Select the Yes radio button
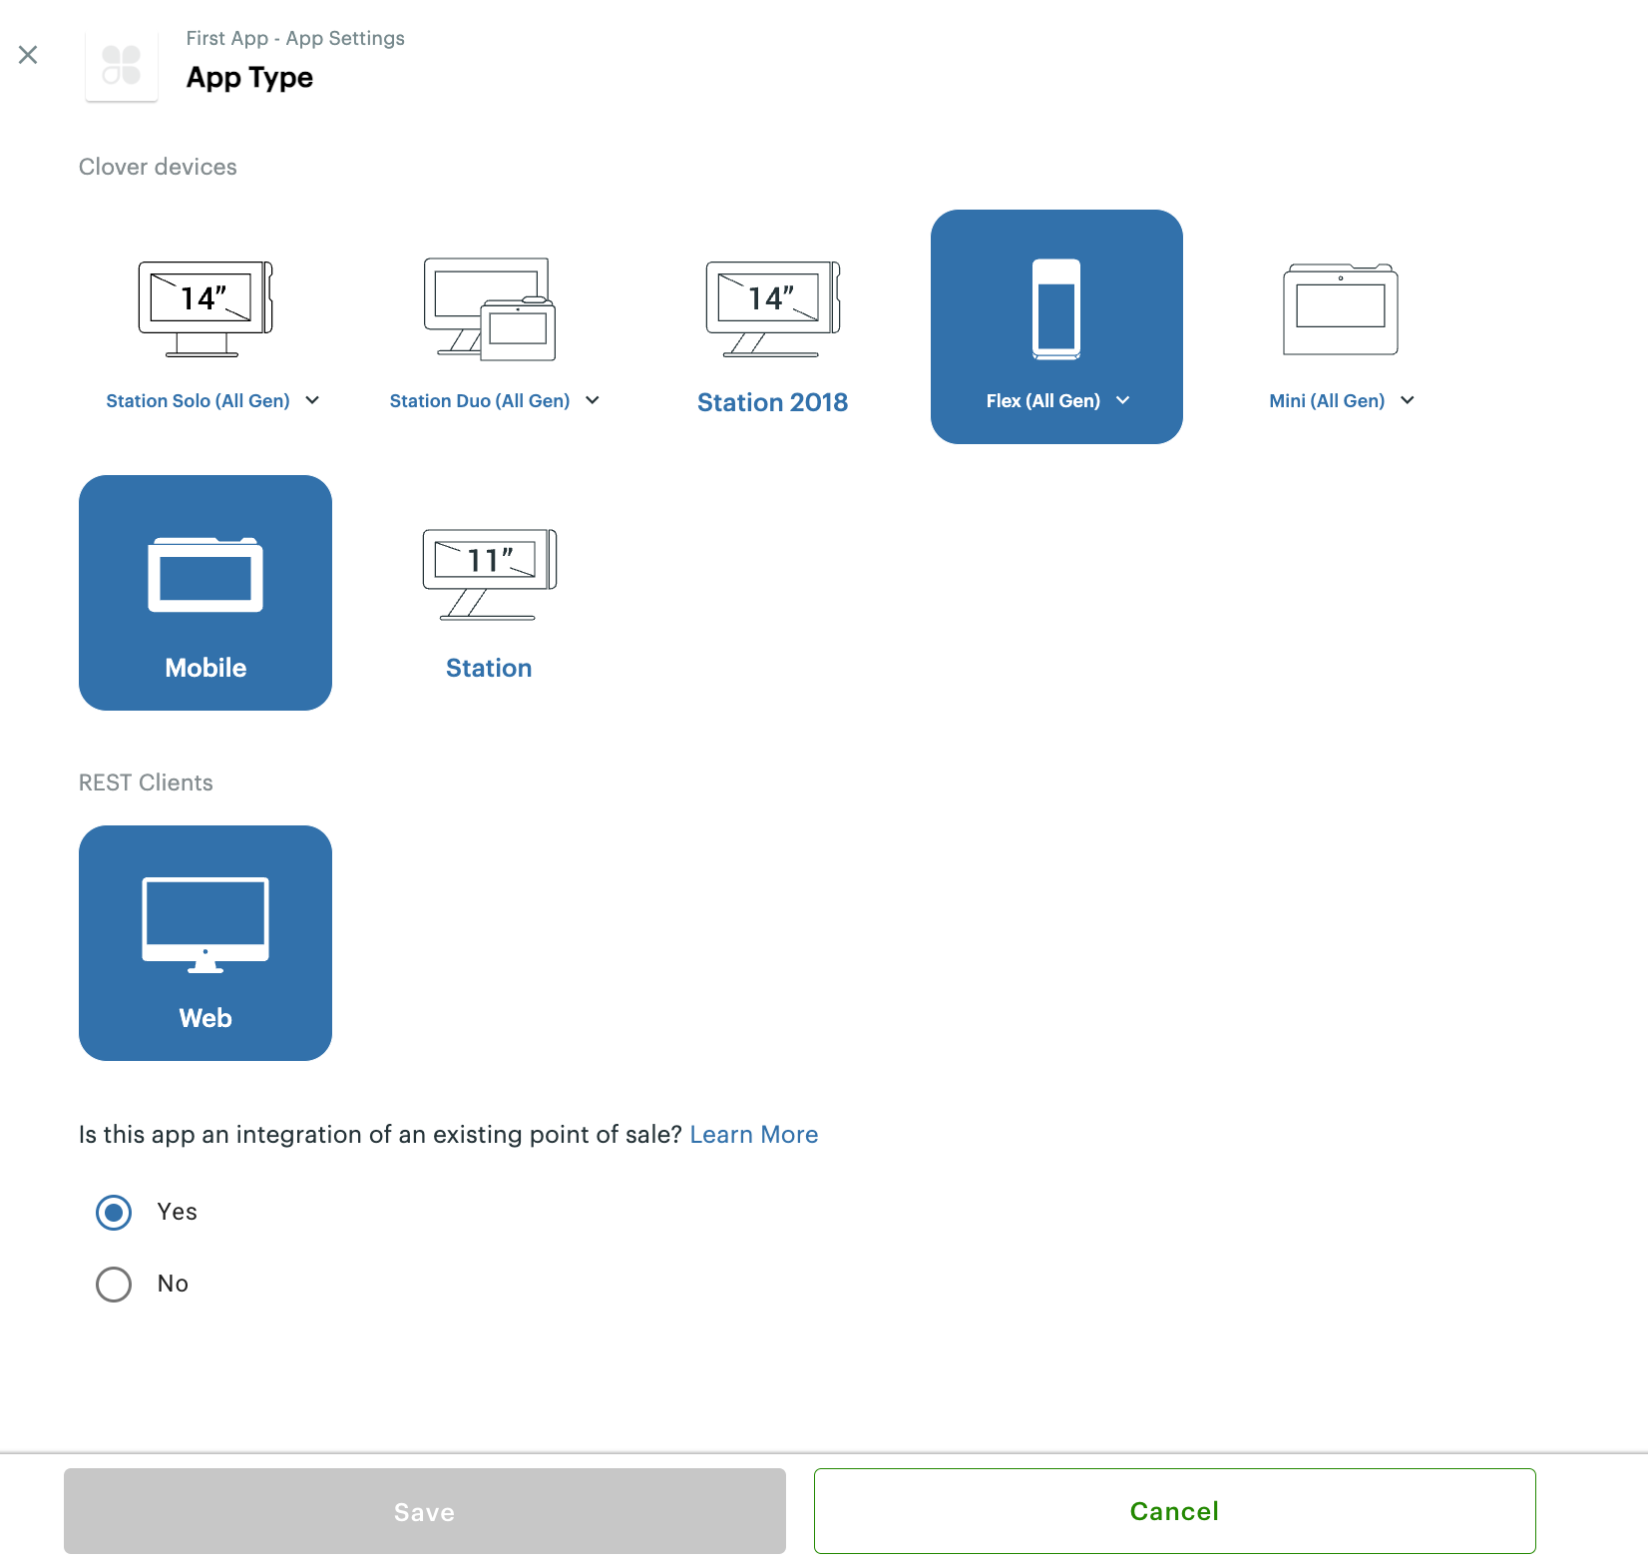 point(114,1213)
